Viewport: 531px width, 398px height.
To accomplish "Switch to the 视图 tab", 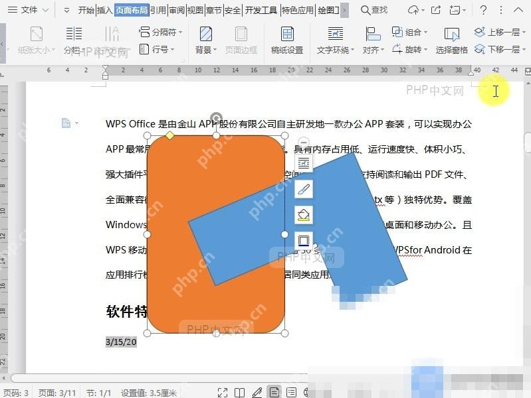I will pos(195,10).
